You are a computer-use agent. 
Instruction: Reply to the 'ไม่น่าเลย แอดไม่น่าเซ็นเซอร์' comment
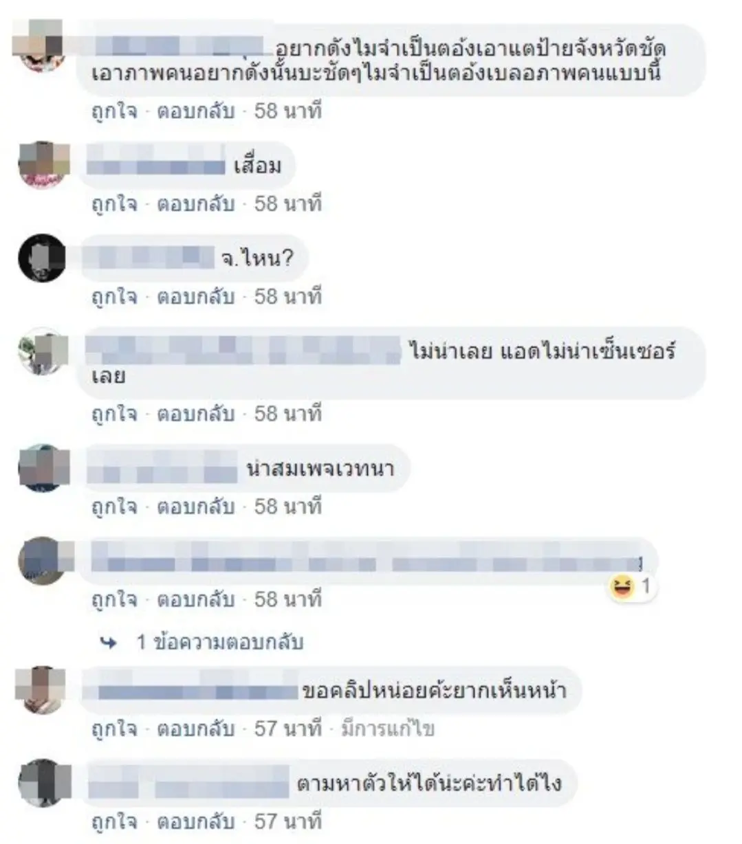point(196,414)
